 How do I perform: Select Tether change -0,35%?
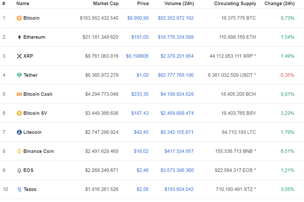287,75
